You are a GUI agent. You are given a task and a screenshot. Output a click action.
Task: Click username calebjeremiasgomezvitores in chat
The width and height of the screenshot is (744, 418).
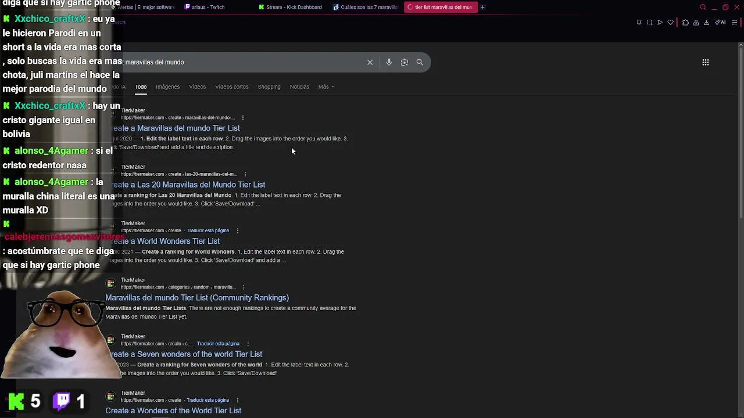[x=65, y=237]
